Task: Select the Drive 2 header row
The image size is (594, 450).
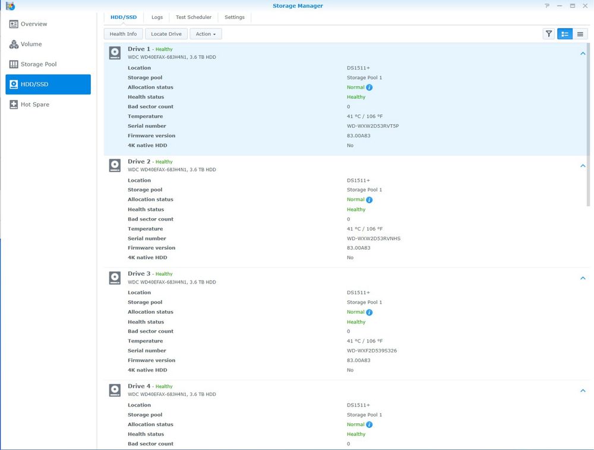Action: click(x=346, y=165)
